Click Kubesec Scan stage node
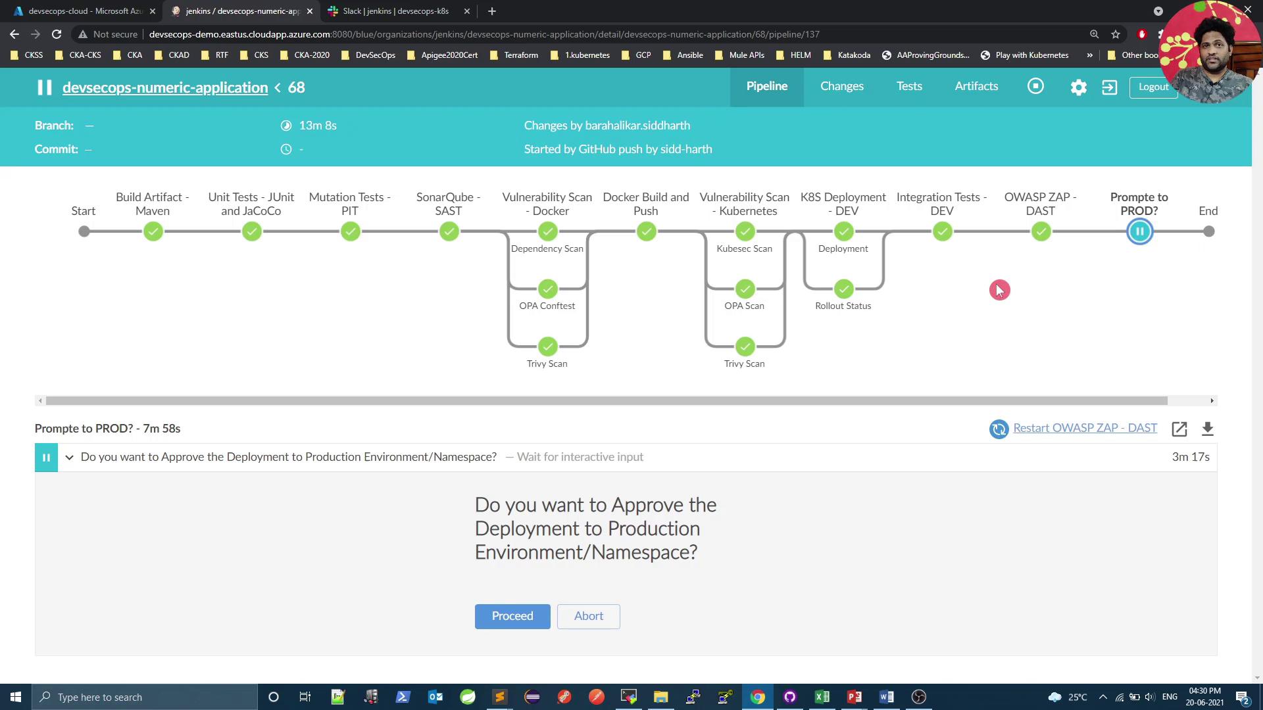 point(745,231)
